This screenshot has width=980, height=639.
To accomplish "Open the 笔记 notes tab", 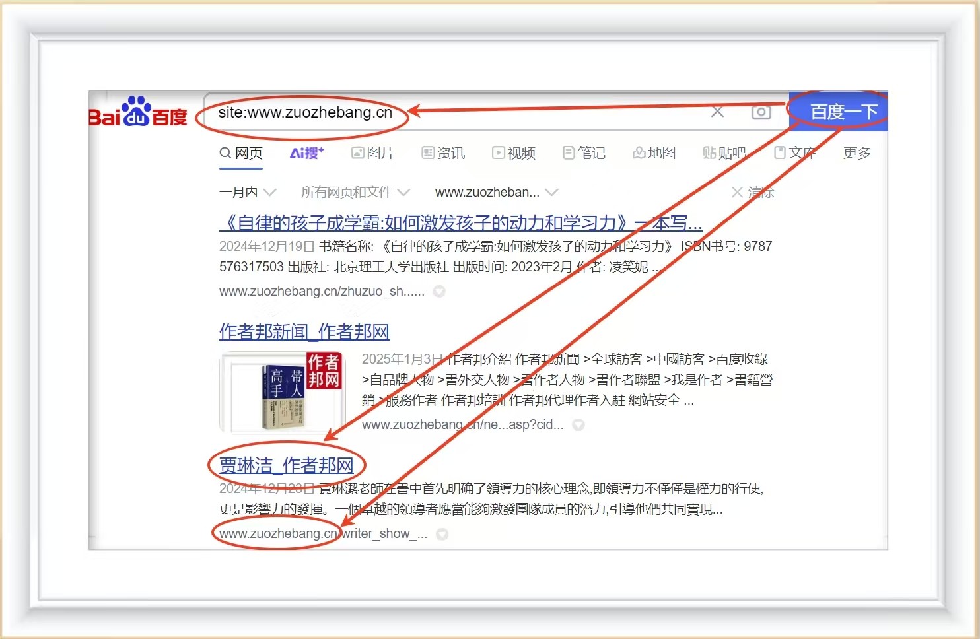I will (x=584, y=153).
